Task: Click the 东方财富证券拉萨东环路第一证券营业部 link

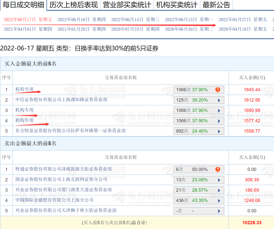Action: (71, 131)
